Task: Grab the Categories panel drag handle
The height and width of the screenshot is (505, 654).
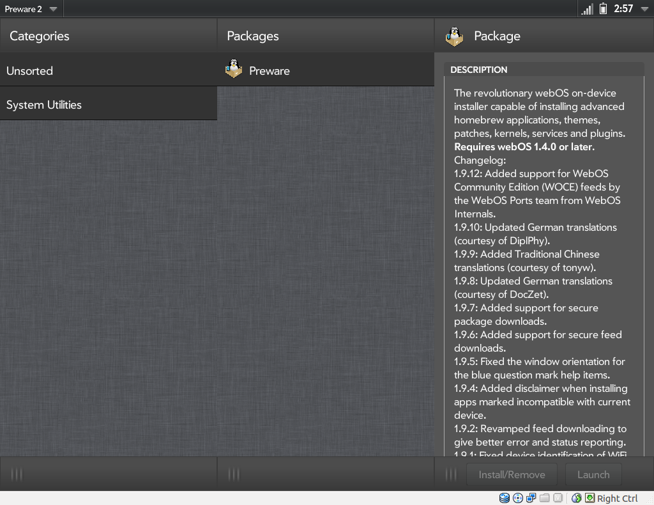Action: coord(17,474)
